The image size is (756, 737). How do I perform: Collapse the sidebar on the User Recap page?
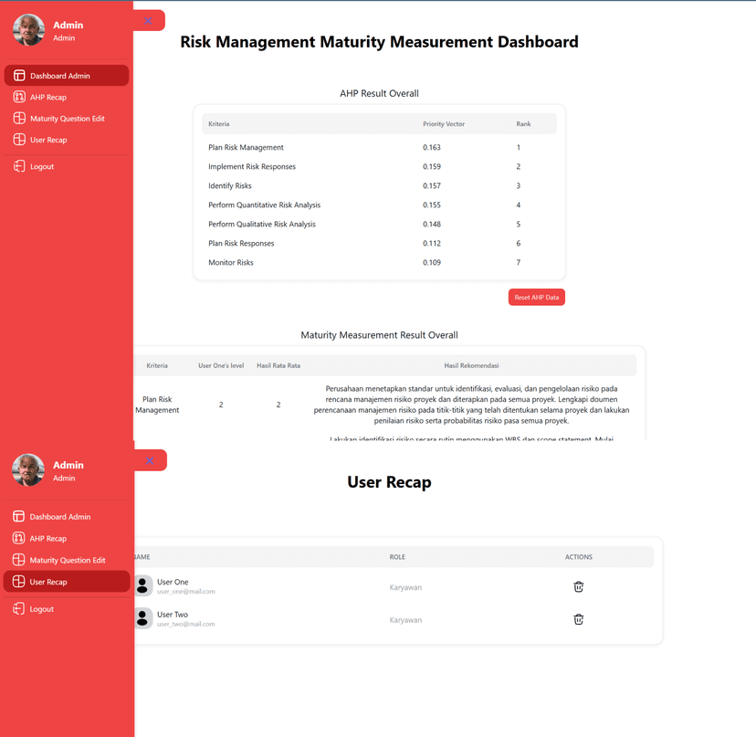[x=150, y=460]
